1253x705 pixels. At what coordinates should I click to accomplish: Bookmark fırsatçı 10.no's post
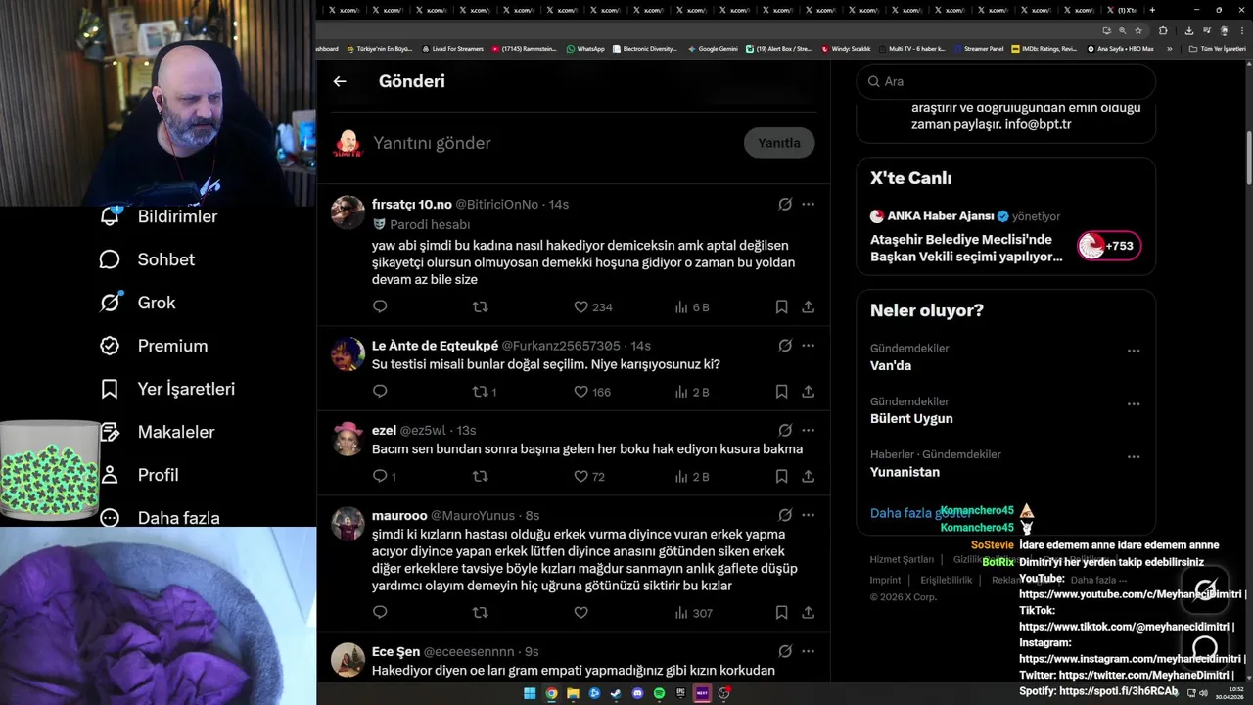click(781, 306)
